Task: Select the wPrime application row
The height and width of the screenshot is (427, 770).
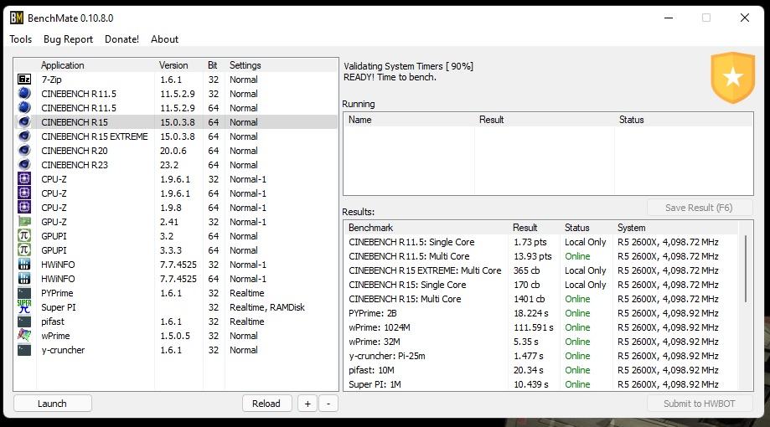Action: (x=177, y=336)
